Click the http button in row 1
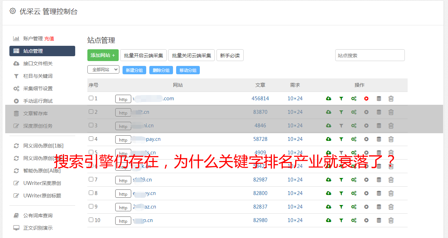This screenshot has height=238, width=448. coord(123,99)
